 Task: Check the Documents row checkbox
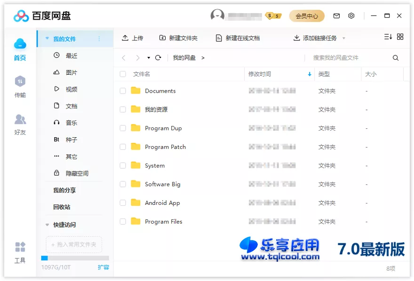(x=123, y=91)
